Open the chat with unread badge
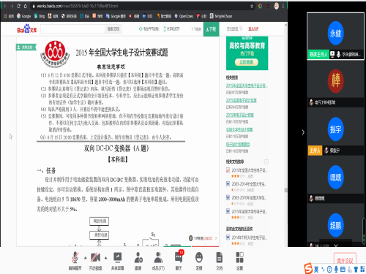This screenshot has height=274, width=366. point(179,260)
